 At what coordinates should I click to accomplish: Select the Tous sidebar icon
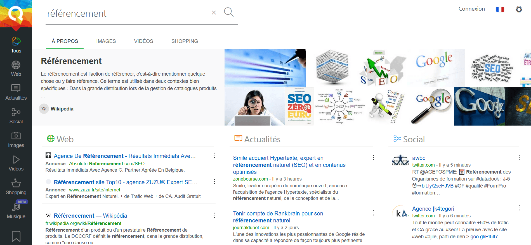pyautogui.click(x=16, y=45)
